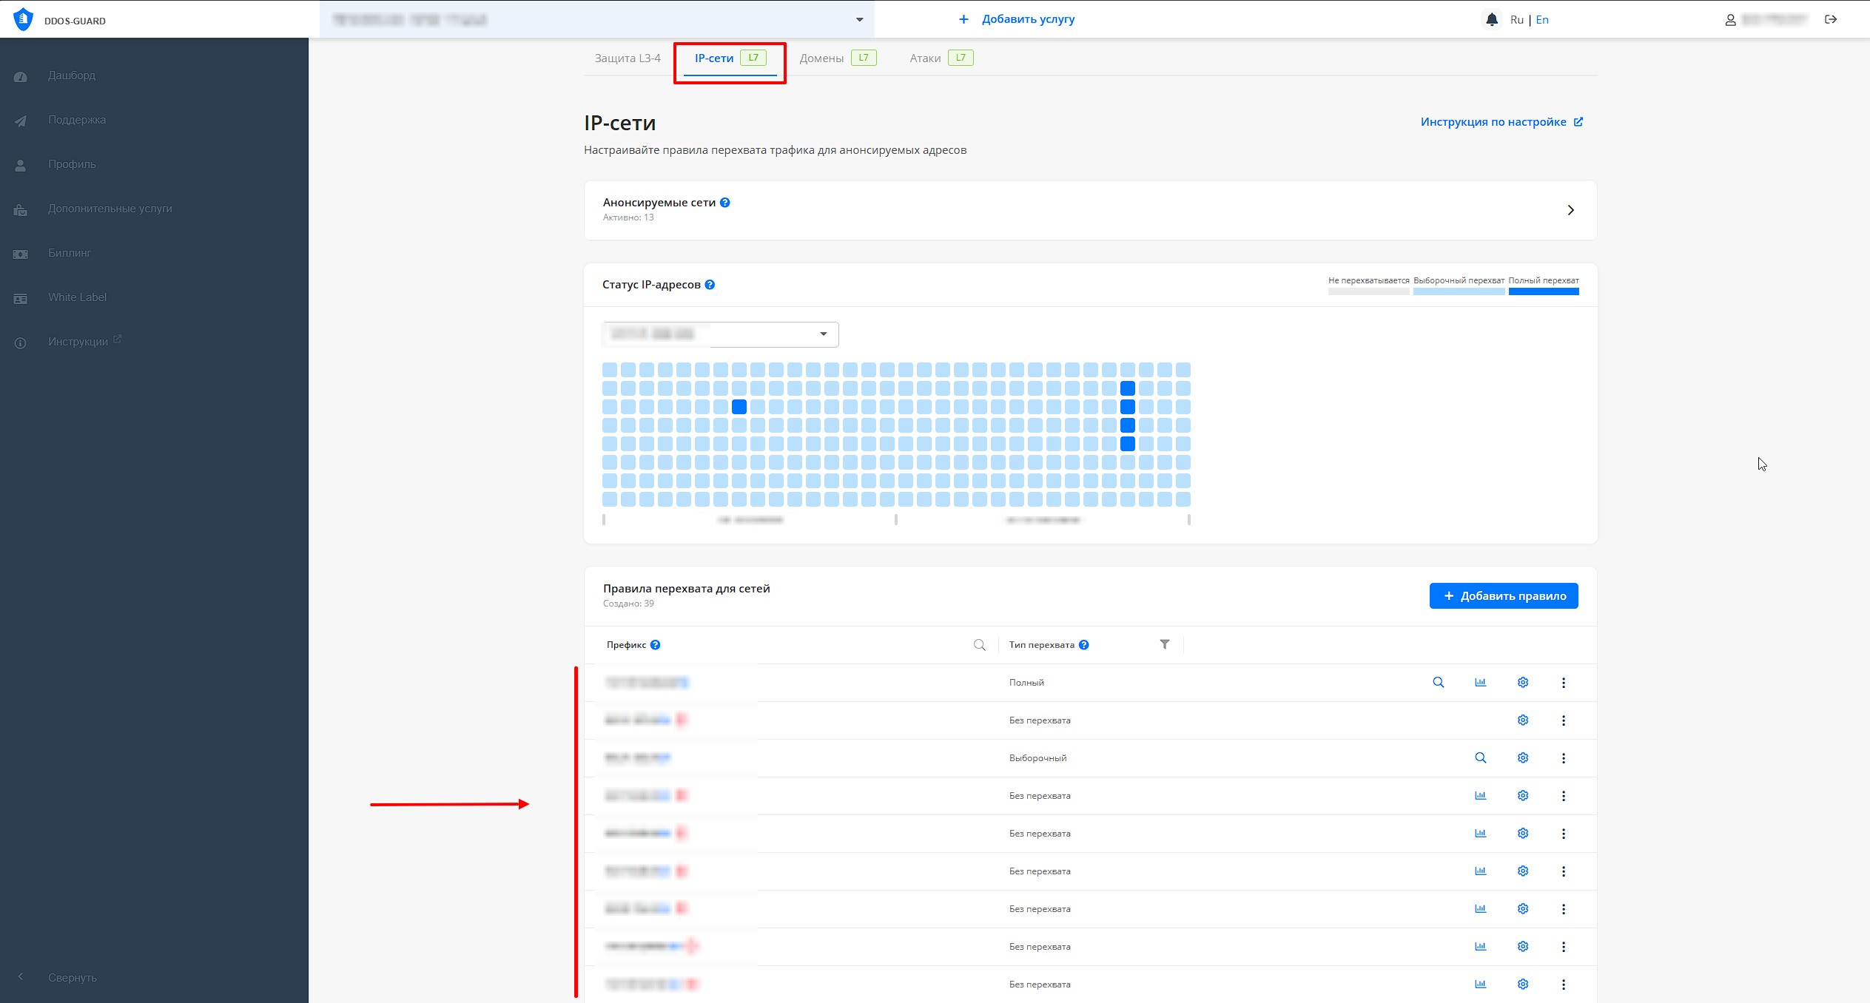
Task: Click help icon next to Префикс
Action: [655, 645]
